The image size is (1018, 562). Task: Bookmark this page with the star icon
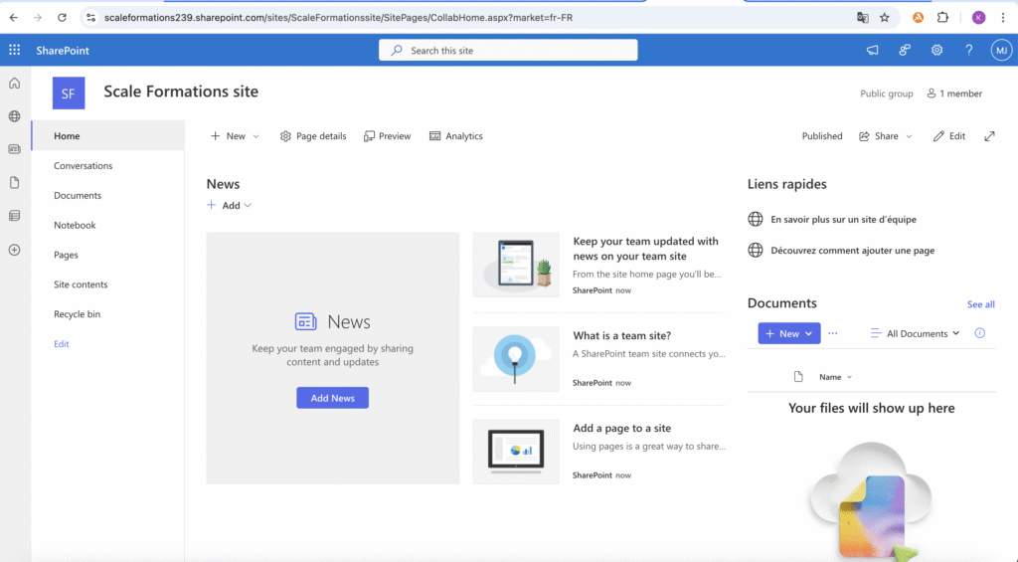(x=885, y=17)
